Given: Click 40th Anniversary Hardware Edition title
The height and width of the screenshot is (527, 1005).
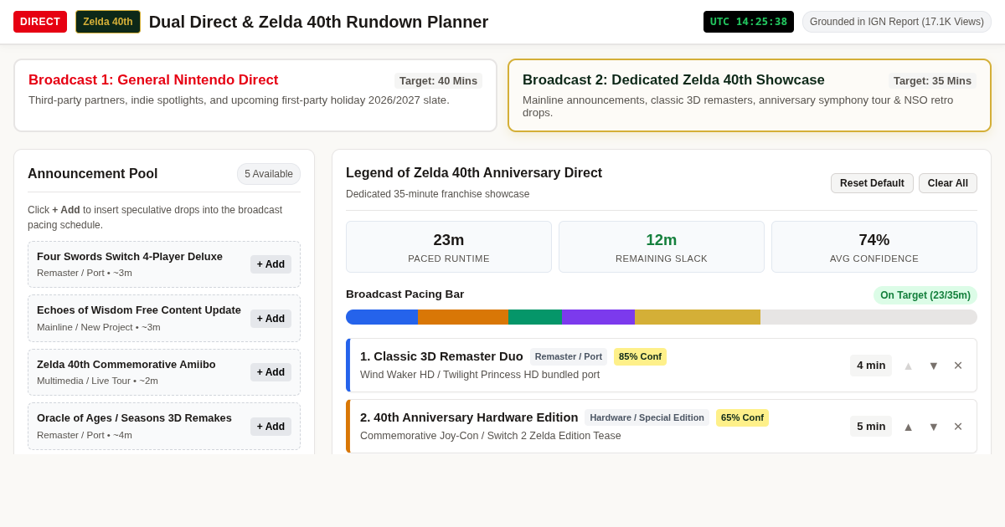Looking at the screenshot, I should (x=469, y=417).
